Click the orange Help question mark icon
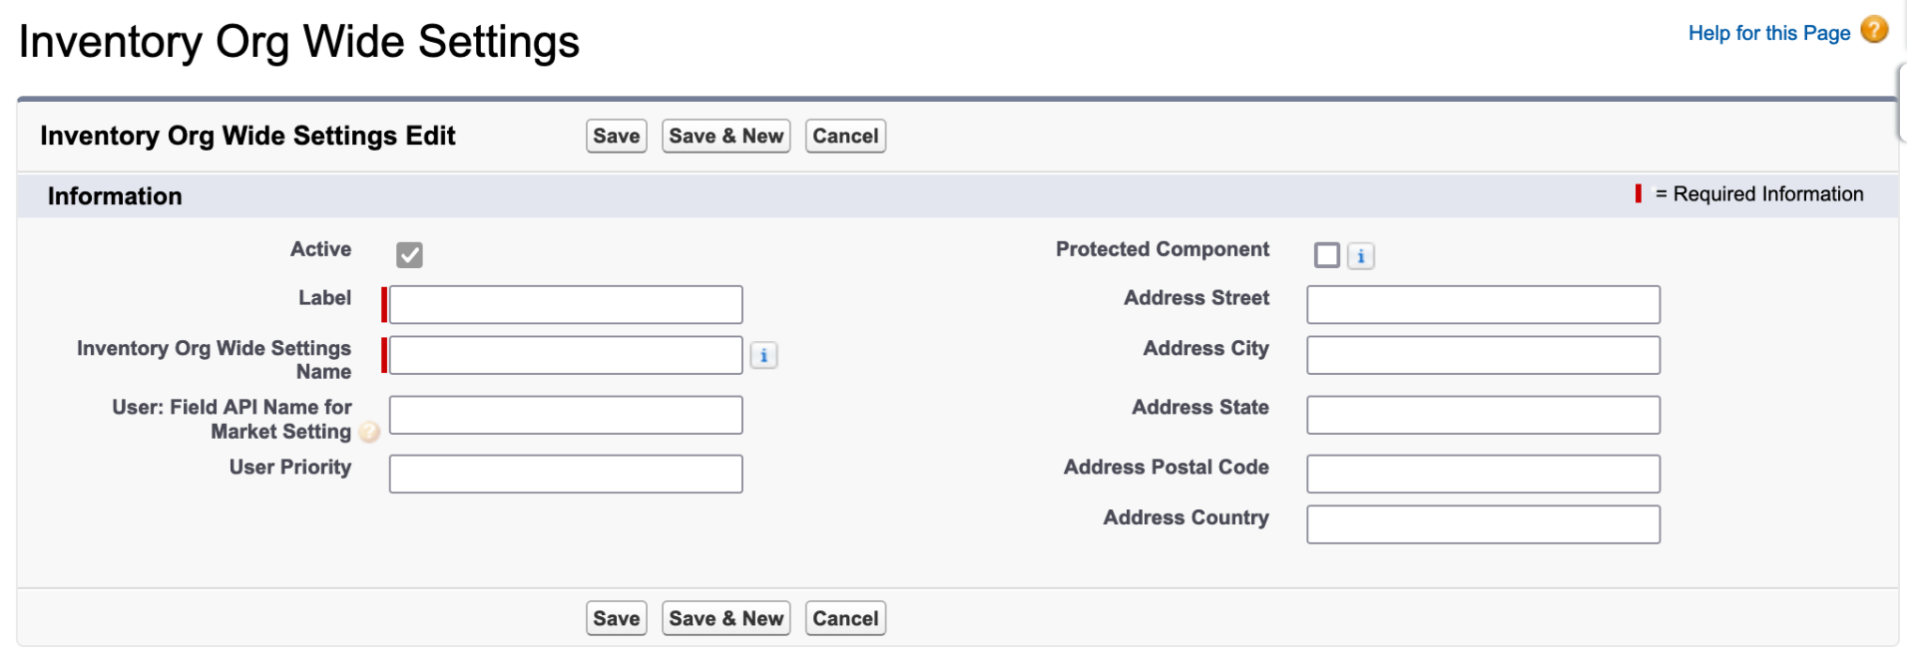 click(x=1874, y=31)
